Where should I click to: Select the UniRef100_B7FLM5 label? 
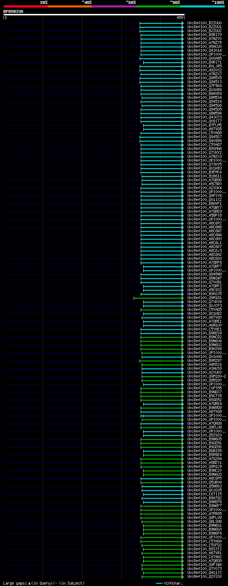[x=204, y=125]
